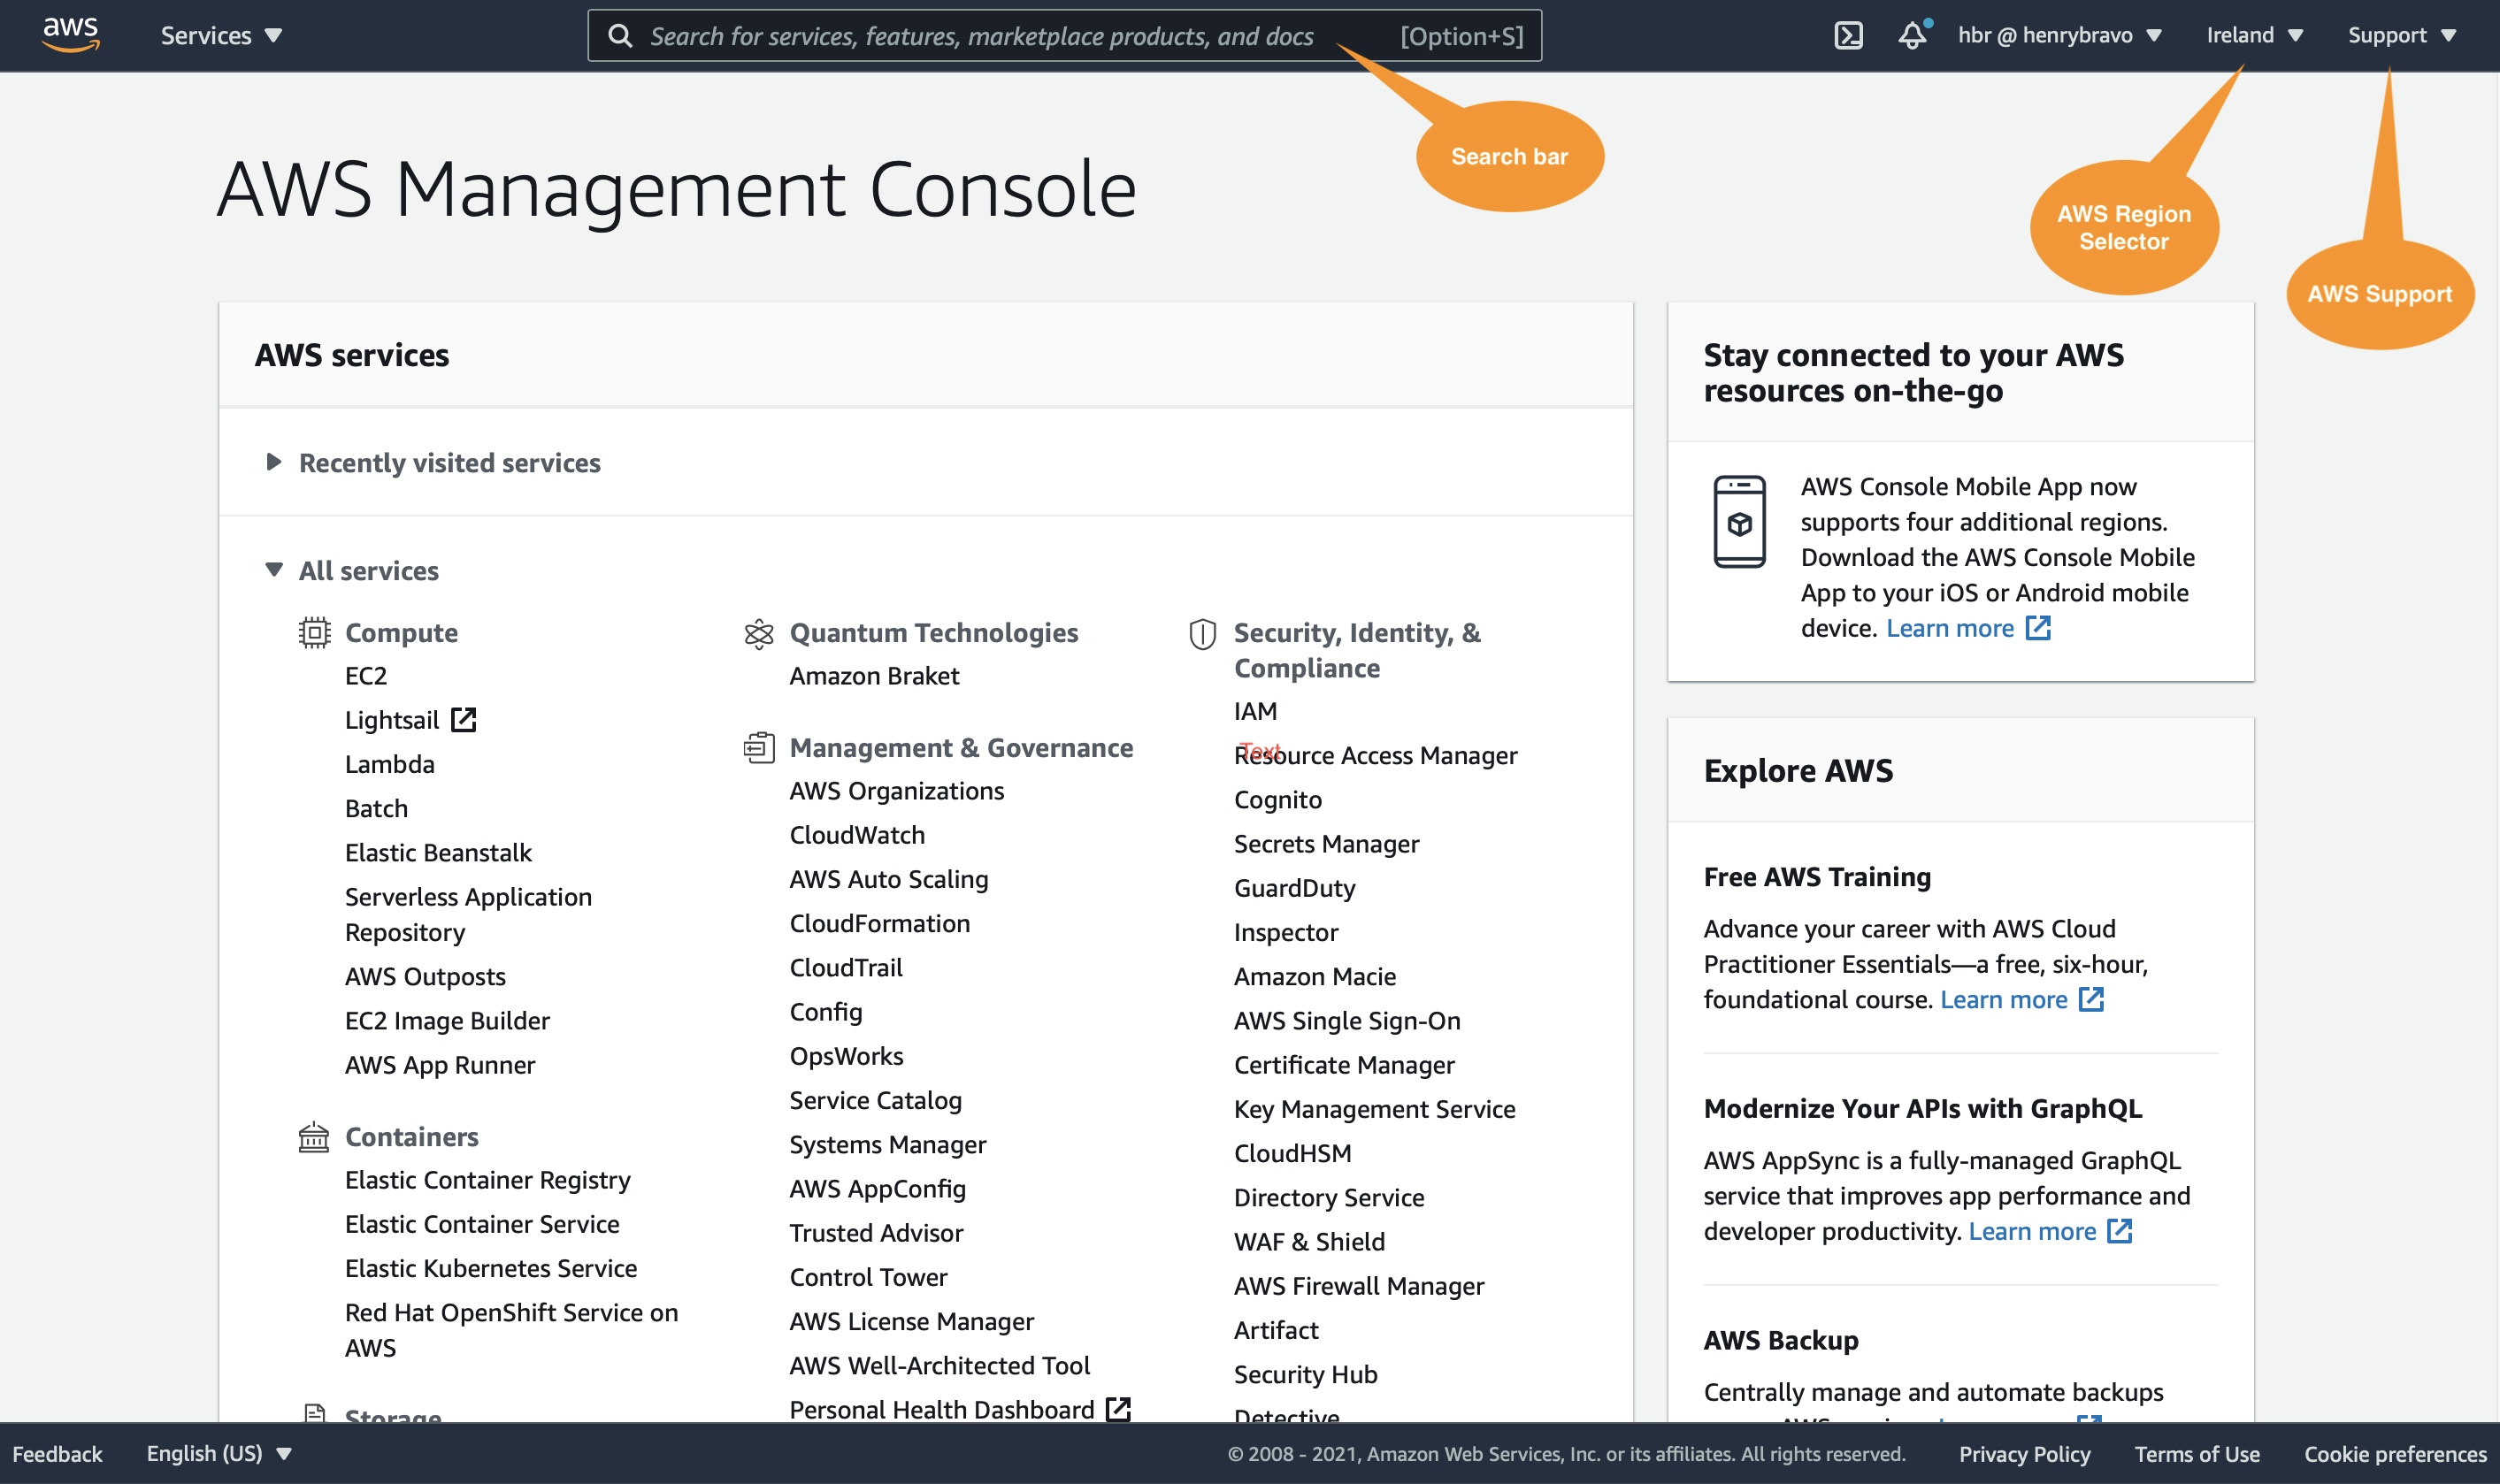2500x1484 pixels.
Task: Click external icon after mobile app Learn more
Action: point(2038,628)
